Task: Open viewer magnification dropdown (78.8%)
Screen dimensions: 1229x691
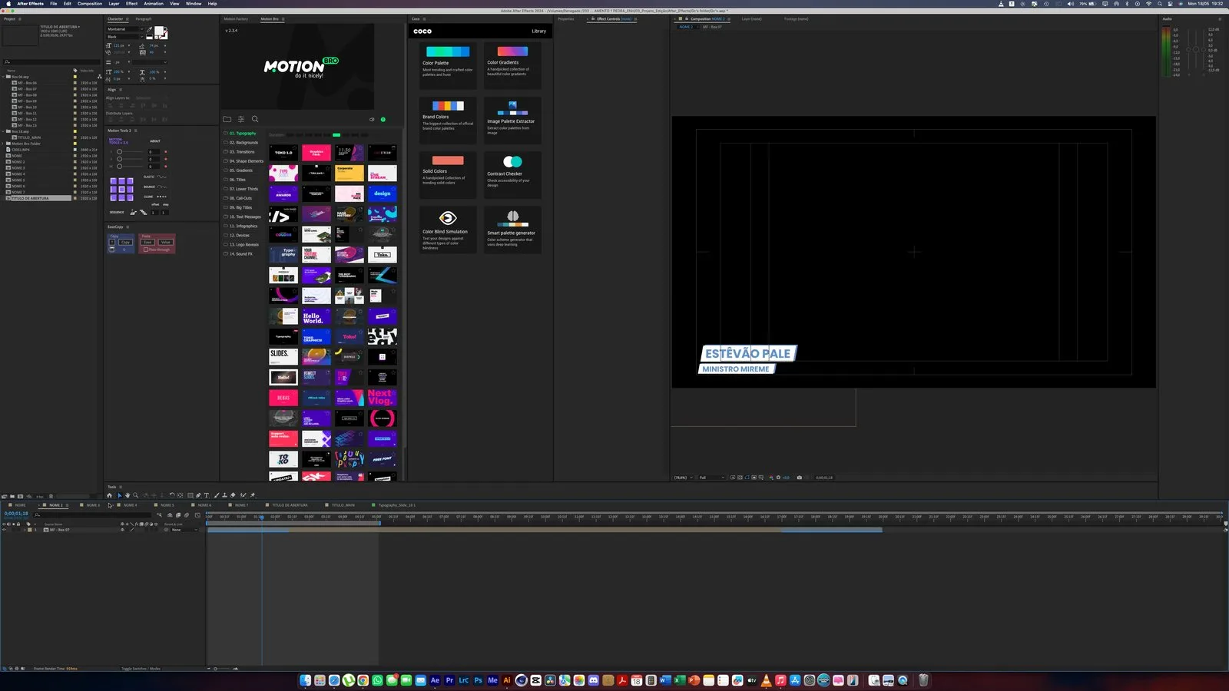Action: (x=683, y=478)
